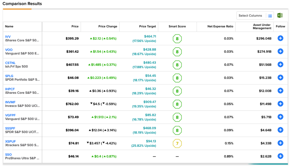Follow VOO with the plus icon
The image size is (290, 167).
pos(280,52)
